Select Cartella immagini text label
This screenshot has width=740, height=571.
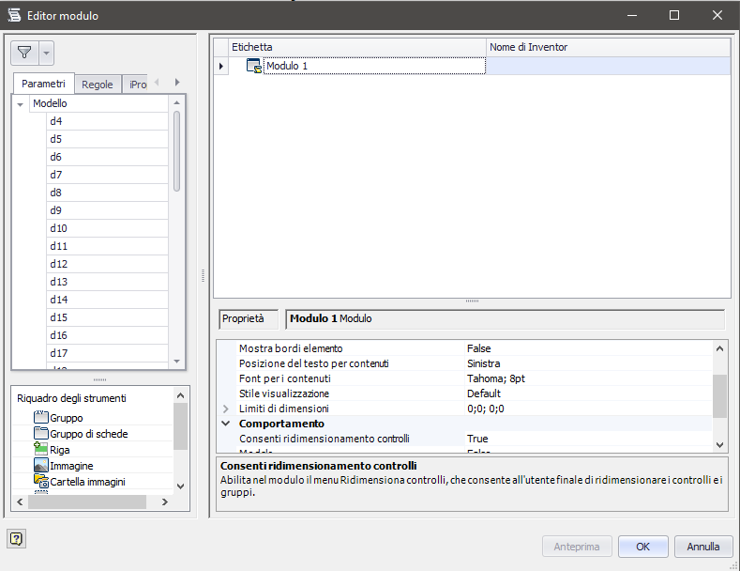tap(87, 482)
